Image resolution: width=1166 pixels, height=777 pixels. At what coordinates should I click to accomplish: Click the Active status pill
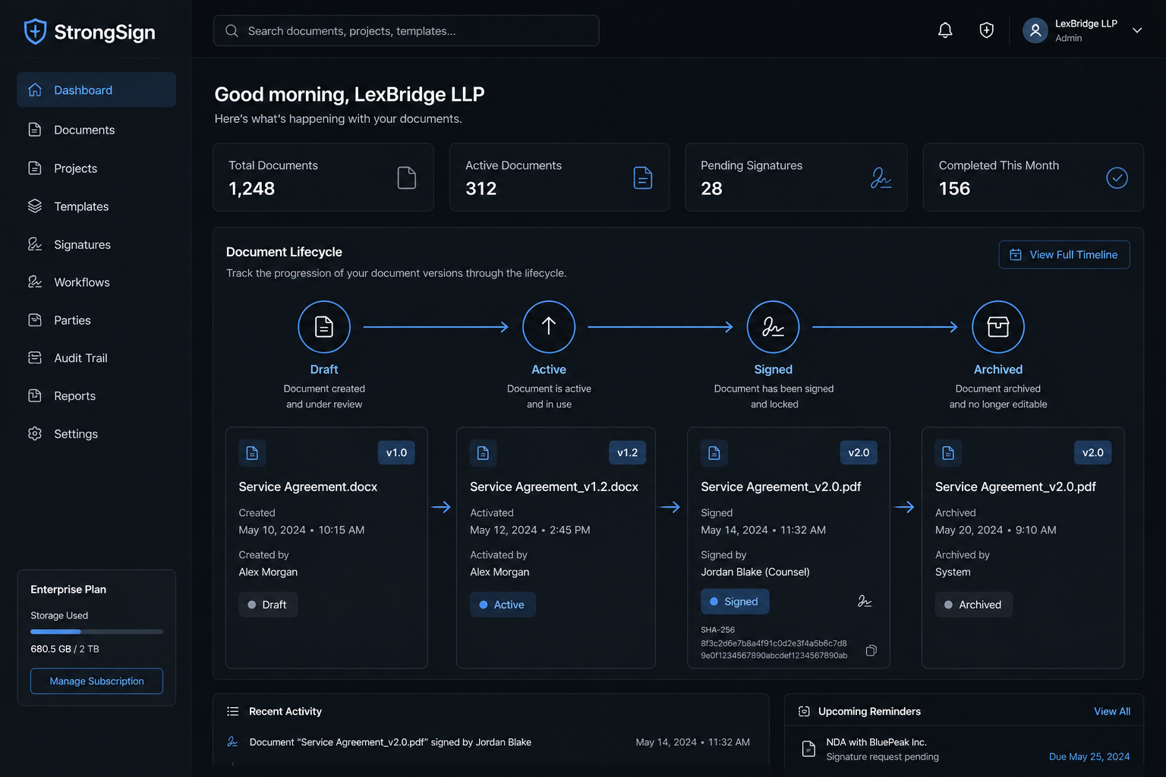click(x=503, y=604)
